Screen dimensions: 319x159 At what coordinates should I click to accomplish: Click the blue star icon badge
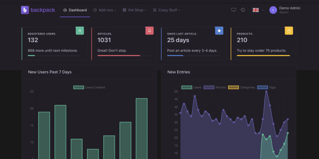coord(219,31)
